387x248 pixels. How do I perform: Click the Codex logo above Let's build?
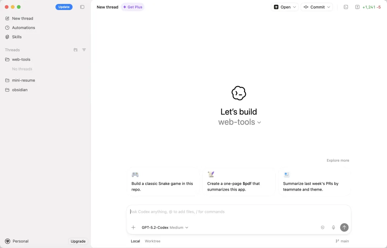239,93
